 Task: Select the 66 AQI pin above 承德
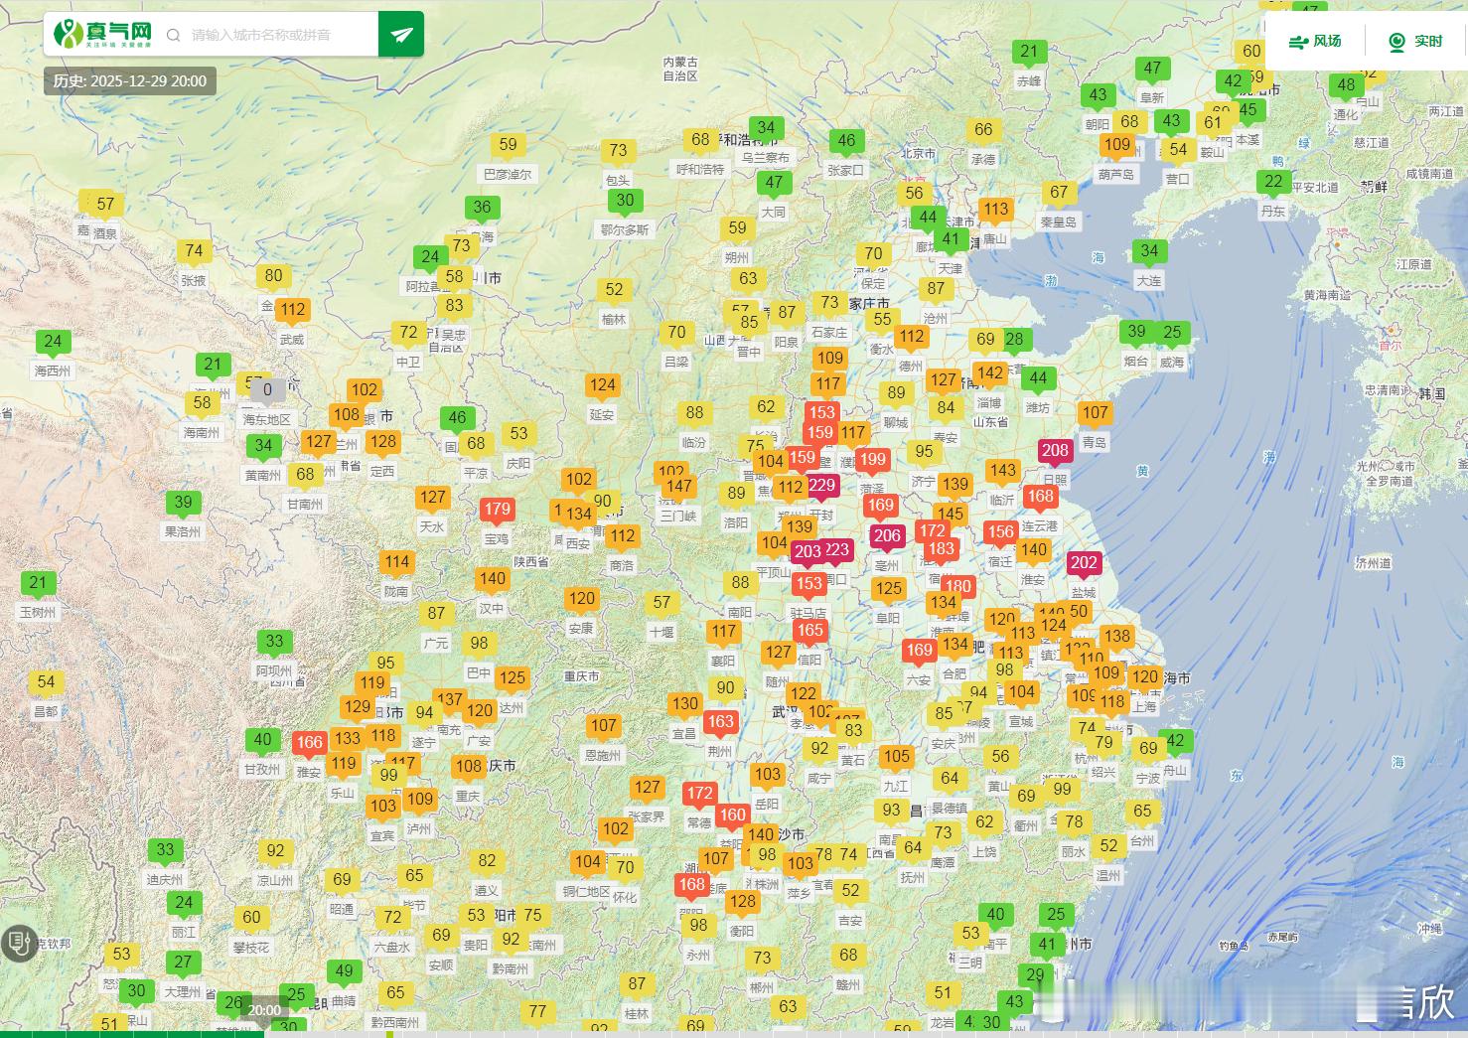pos(983,131)
